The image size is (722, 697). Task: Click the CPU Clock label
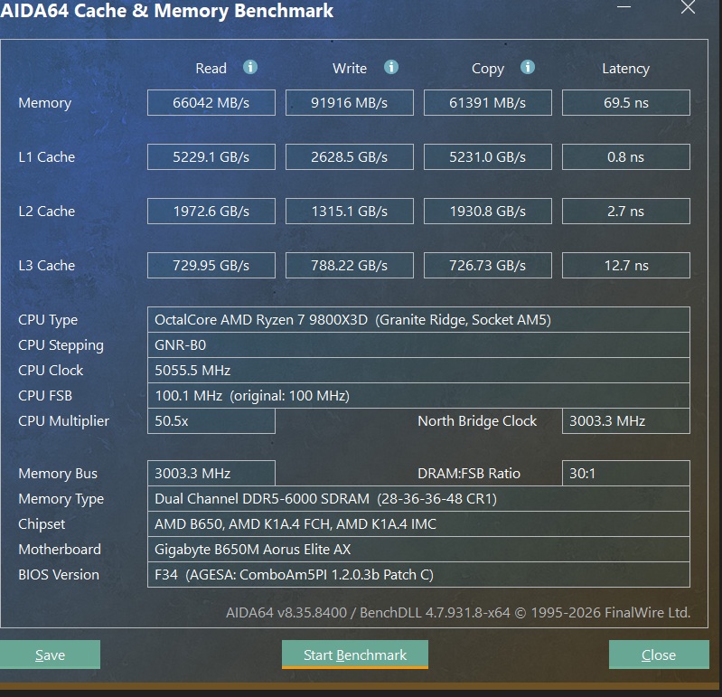point(51,371)
